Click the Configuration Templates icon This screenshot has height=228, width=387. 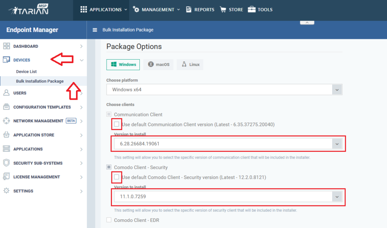point(6,107)
